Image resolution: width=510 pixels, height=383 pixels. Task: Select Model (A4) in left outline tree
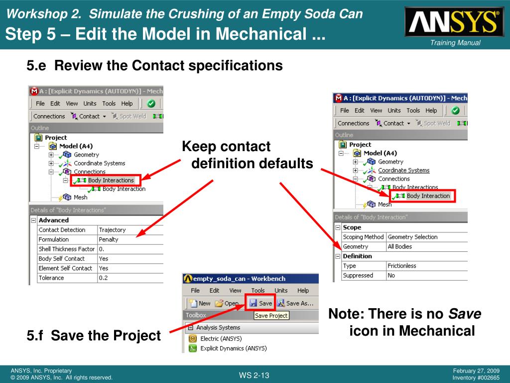[76, 146]
